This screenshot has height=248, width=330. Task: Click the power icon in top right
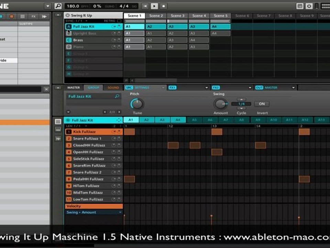[309, 6]
